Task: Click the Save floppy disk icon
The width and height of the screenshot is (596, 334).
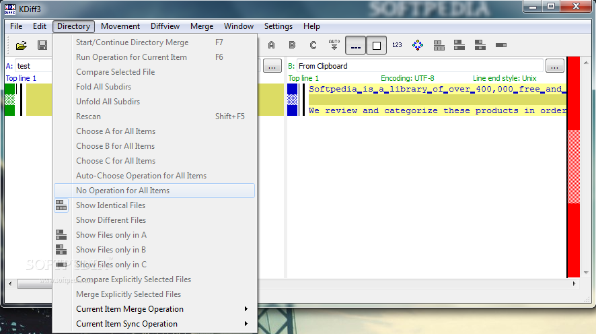Action: (x=42, y=45)
